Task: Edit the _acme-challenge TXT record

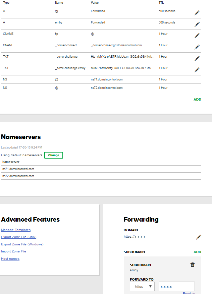Action: (x=197, y=58)
